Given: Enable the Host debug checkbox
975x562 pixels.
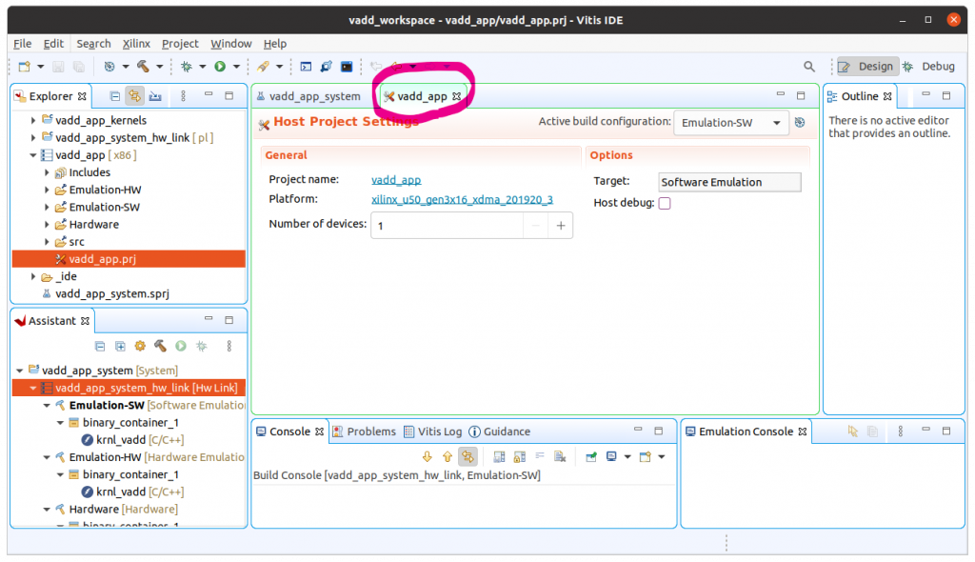Looking at the screenshot, I should tap(665, 204).
